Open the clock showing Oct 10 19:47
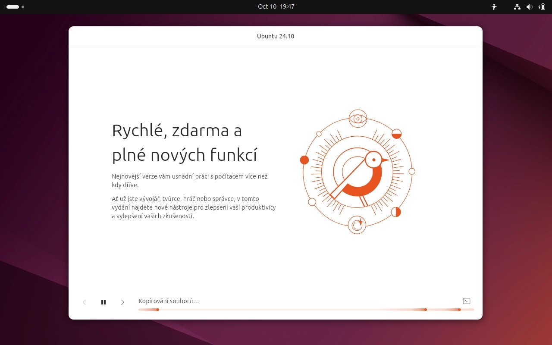 [x=276, y=6]
